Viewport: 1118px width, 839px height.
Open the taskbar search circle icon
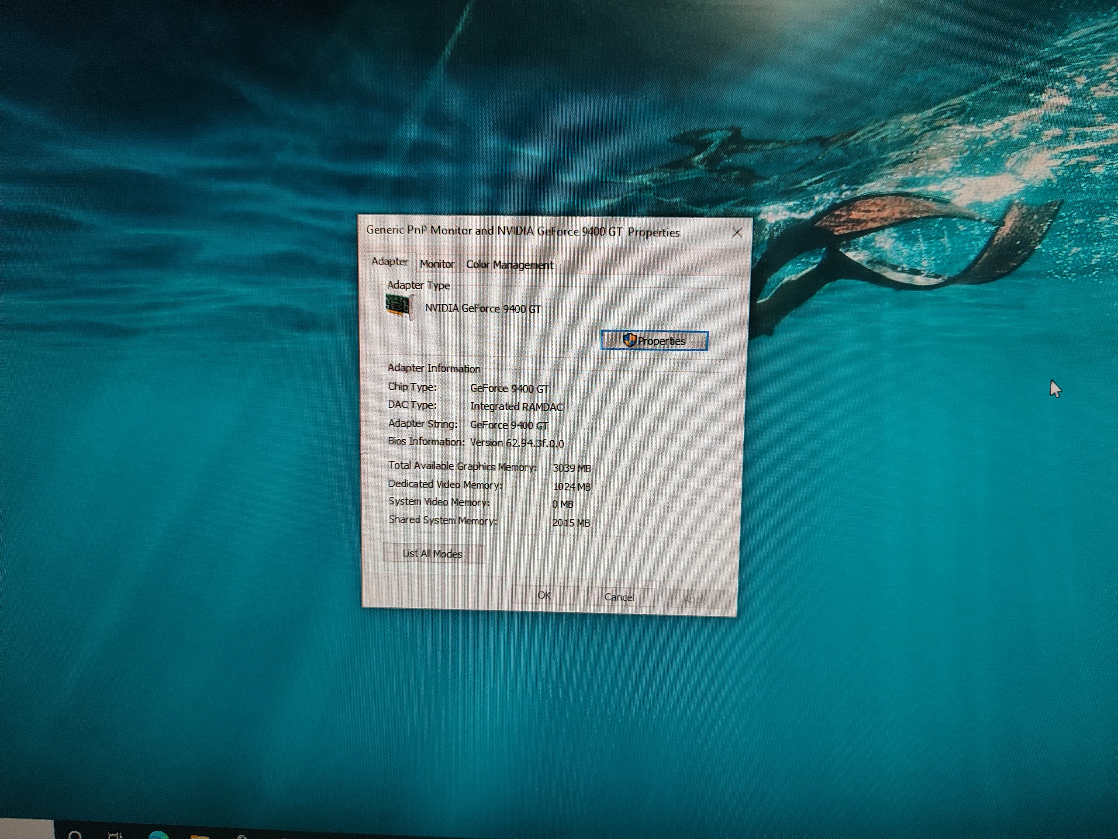(x=75, y=835)
